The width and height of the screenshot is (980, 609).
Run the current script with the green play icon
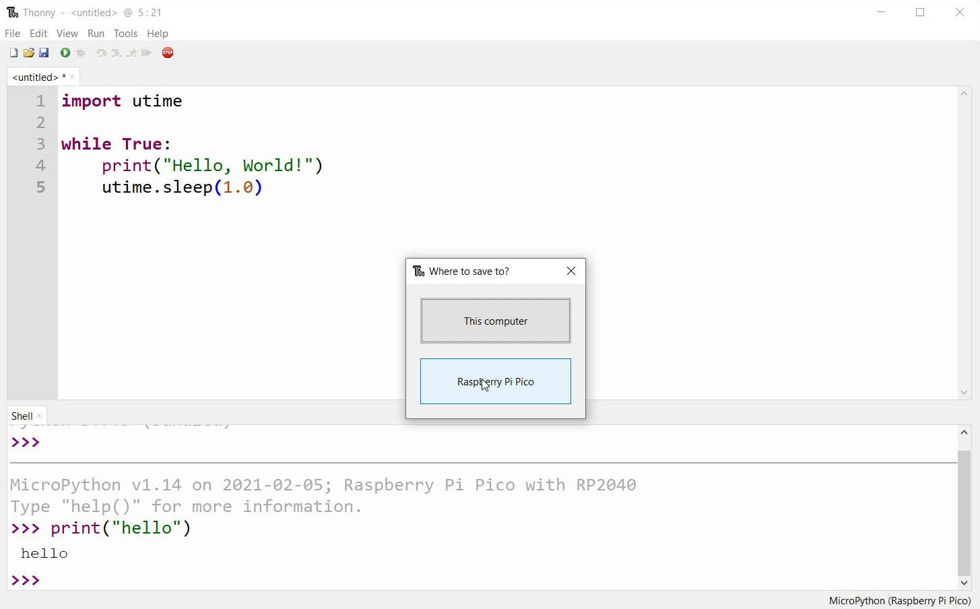[x=65, y=53]
